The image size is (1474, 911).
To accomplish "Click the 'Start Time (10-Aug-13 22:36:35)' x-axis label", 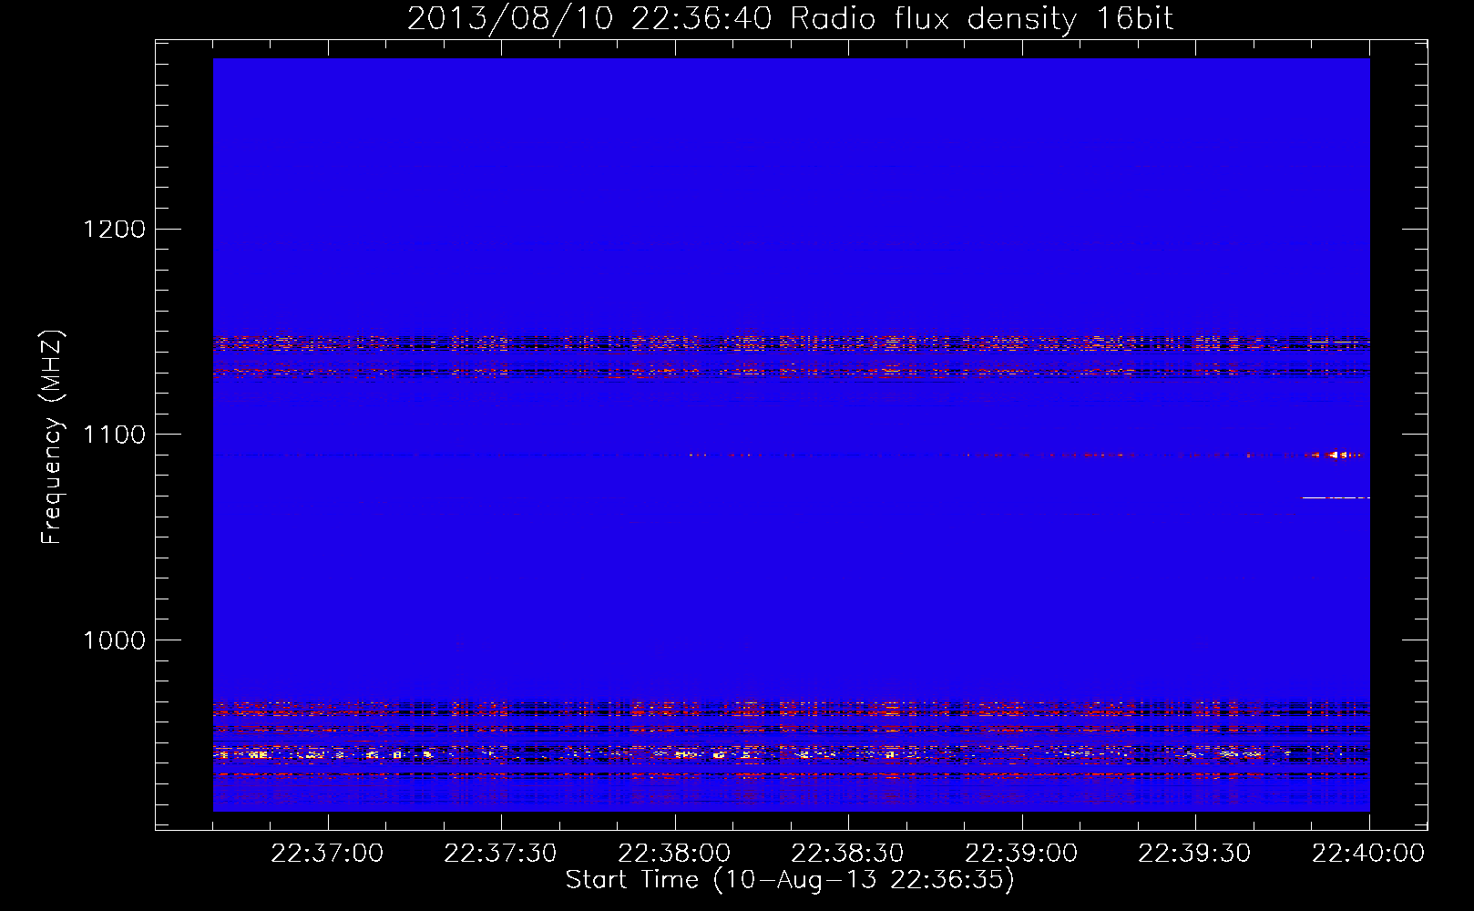I will coord(790,880).
